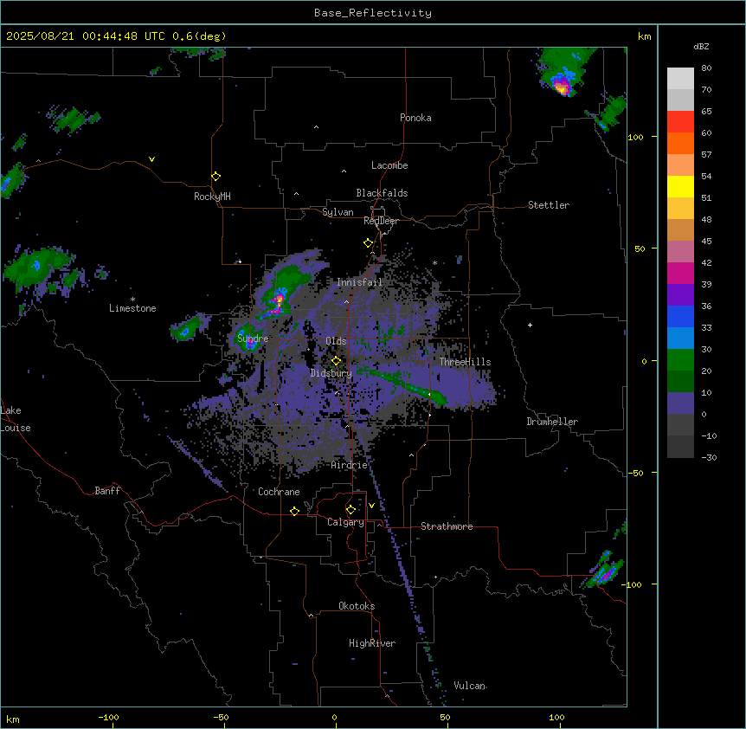Click the Stettler label
Viewport: 746px width, 729px height.
click(x=549, y=205)
